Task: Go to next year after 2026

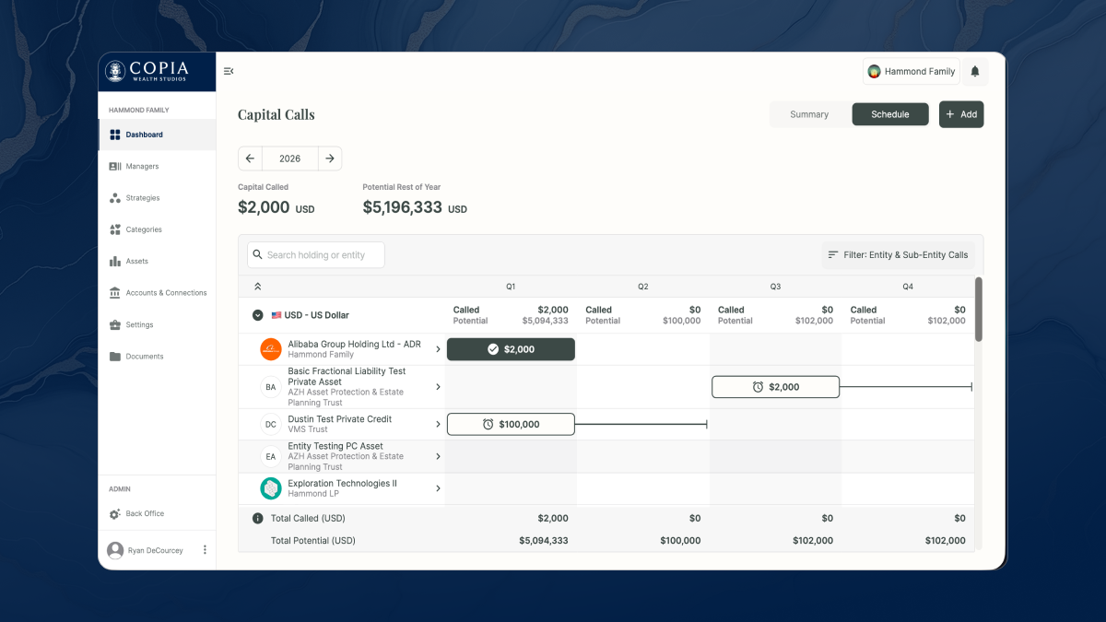Action: tap(330, 158)
